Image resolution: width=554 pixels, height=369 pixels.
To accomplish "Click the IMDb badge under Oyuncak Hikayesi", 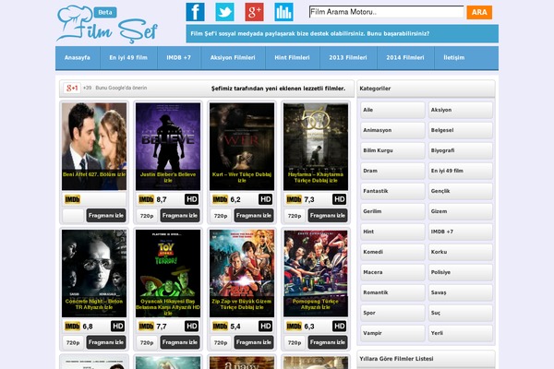I will [146, 327].
